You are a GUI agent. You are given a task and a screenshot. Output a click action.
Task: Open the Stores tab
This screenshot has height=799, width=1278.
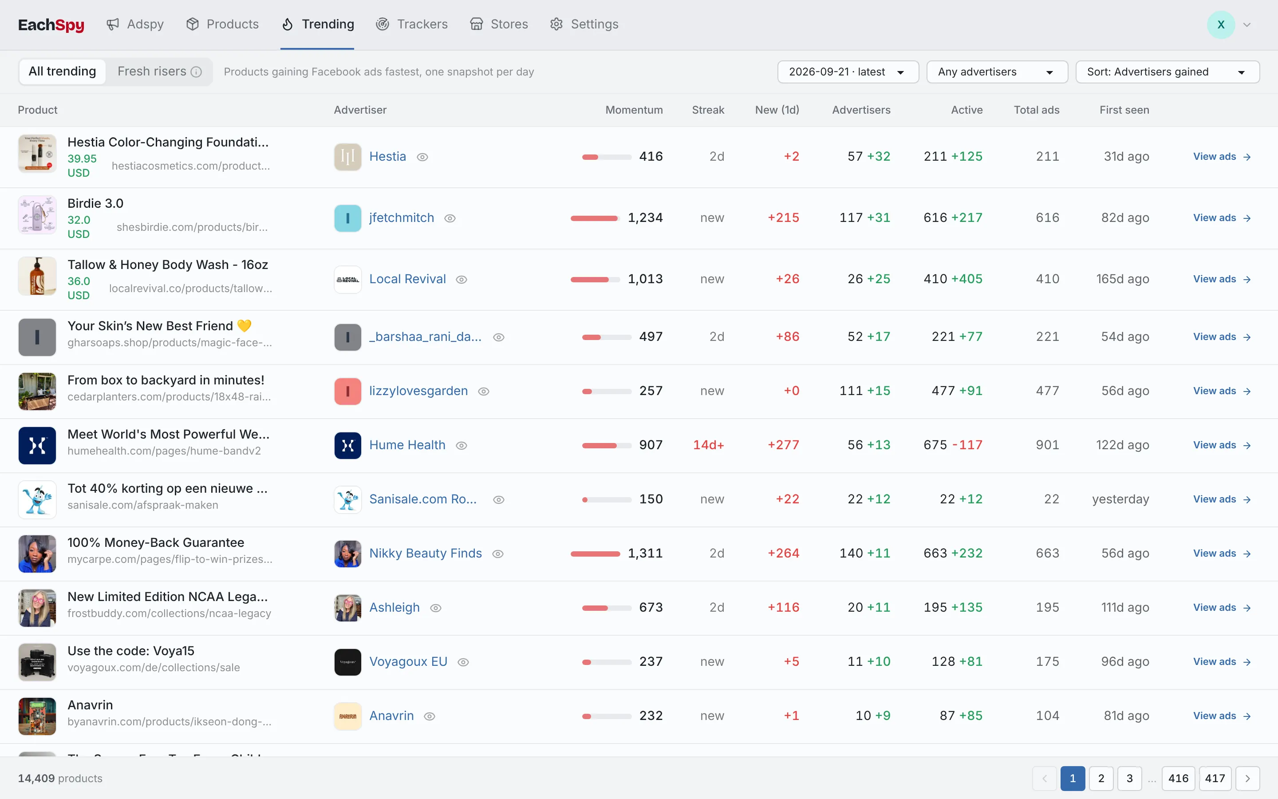click(x=499, y=24)
